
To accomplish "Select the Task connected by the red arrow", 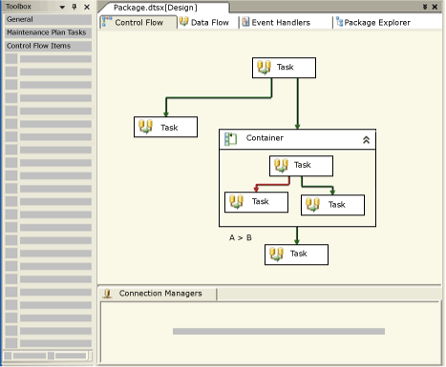I will [x=256, y=202].
